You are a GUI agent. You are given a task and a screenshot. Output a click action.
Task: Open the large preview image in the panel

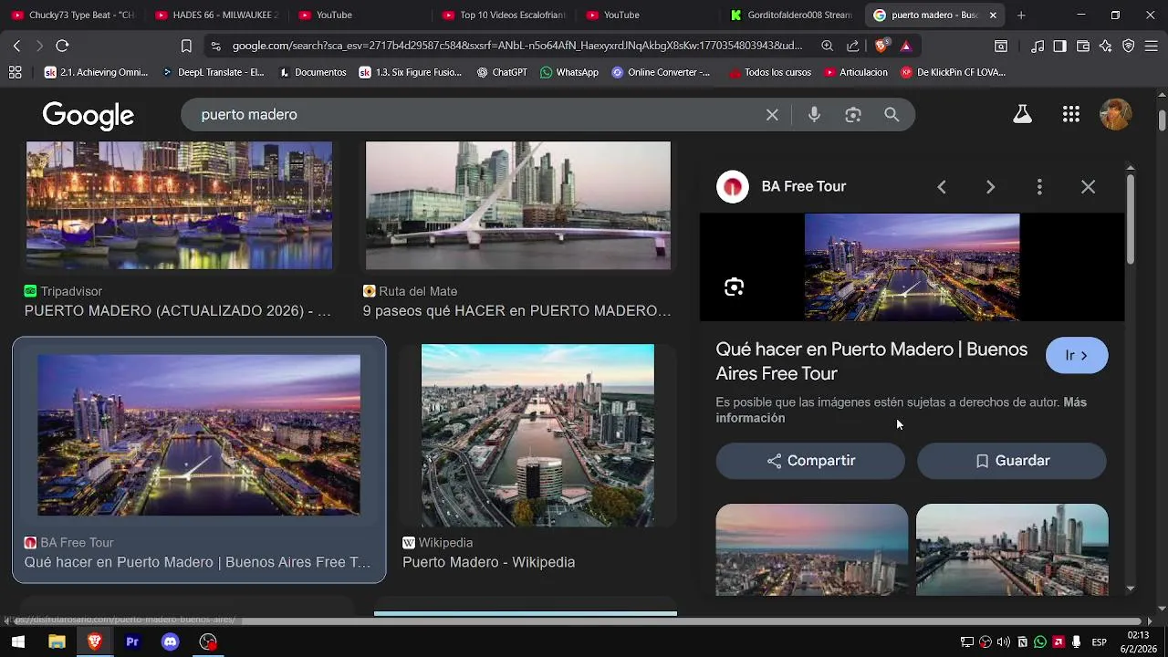click(x=912, y=267)
